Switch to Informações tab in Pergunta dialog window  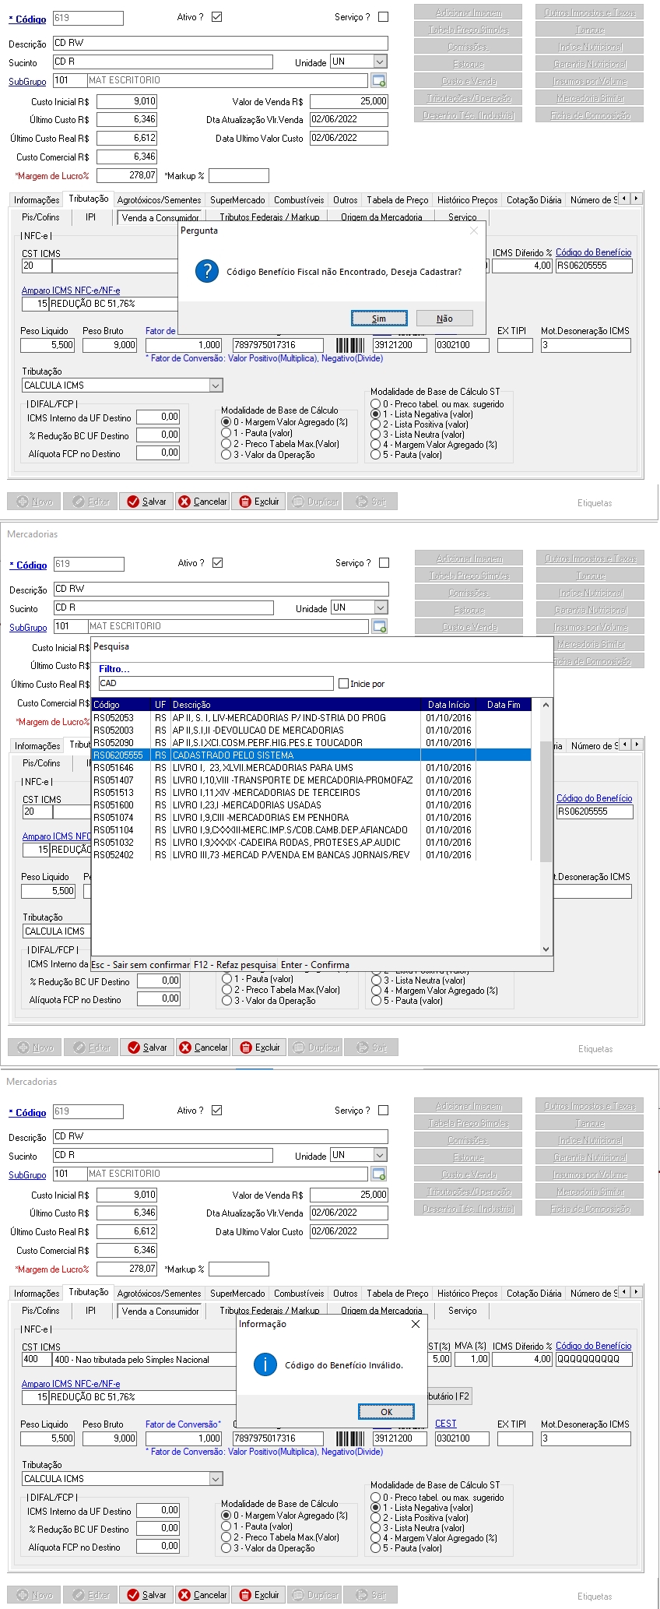coord(37,200)
